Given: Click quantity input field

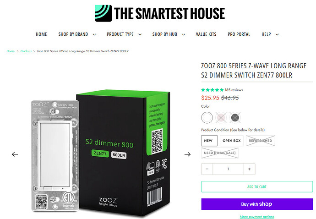Looking at the screenshot, I should 229,169.
